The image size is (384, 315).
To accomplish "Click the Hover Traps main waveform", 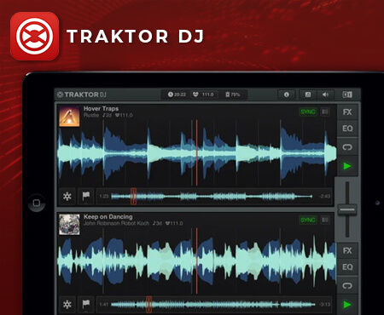I will (x=197, y=153).
